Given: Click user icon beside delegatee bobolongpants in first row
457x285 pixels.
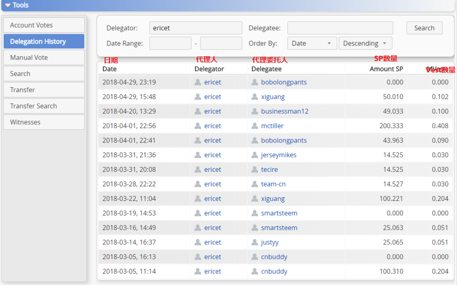Looking at the screenshot, I should point(255,82).
